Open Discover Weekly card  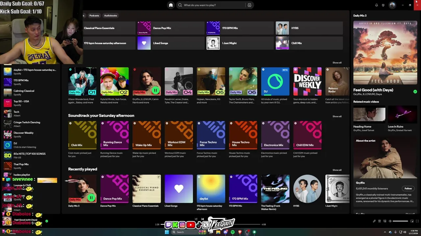[308, 86]
